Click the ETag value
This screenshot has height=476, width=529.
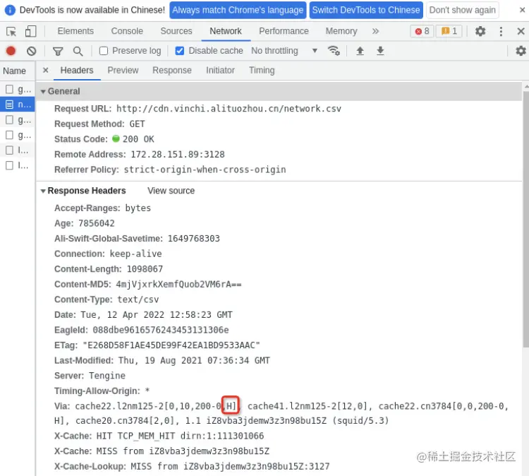pos(171,345)
